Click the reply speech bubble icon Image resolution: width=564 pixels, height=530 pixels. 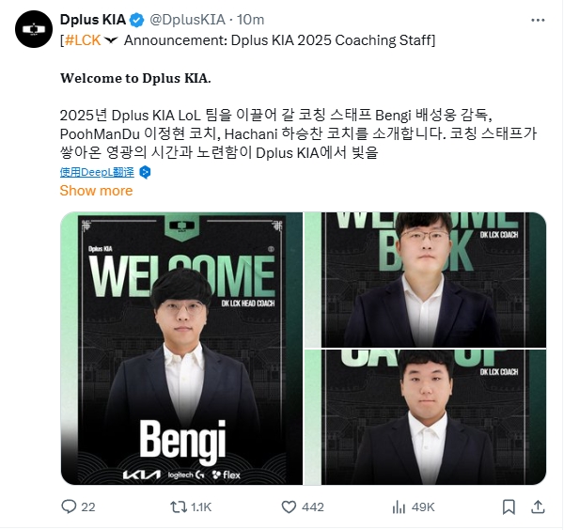[x=68, y=507]
